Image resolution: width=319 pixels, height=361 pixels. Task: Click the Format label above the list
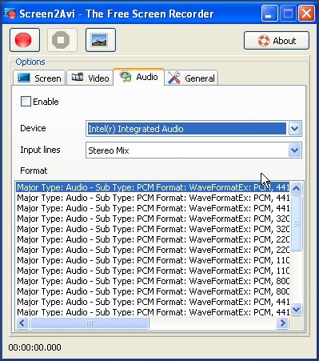34,170
